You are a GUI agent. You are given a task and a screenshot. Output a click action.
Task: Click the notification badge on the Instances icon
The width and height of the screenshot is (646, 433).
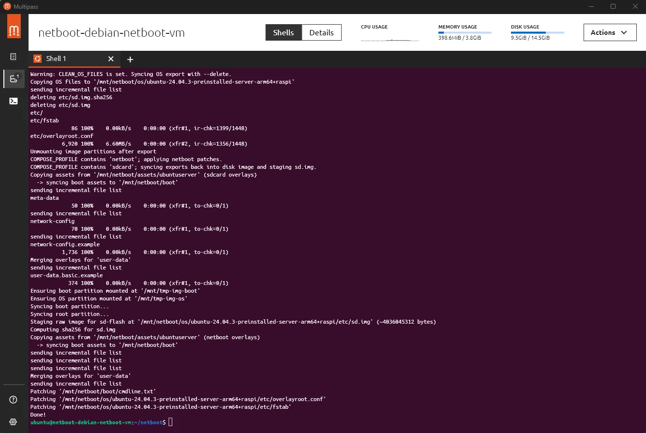point(17,75)
